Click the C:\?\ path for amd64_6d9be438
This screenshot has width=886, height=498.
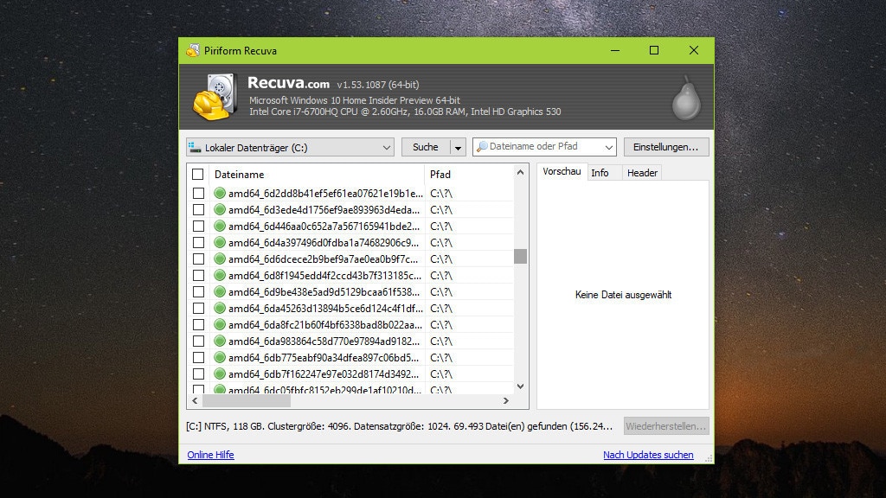click(x=441, y=292)
